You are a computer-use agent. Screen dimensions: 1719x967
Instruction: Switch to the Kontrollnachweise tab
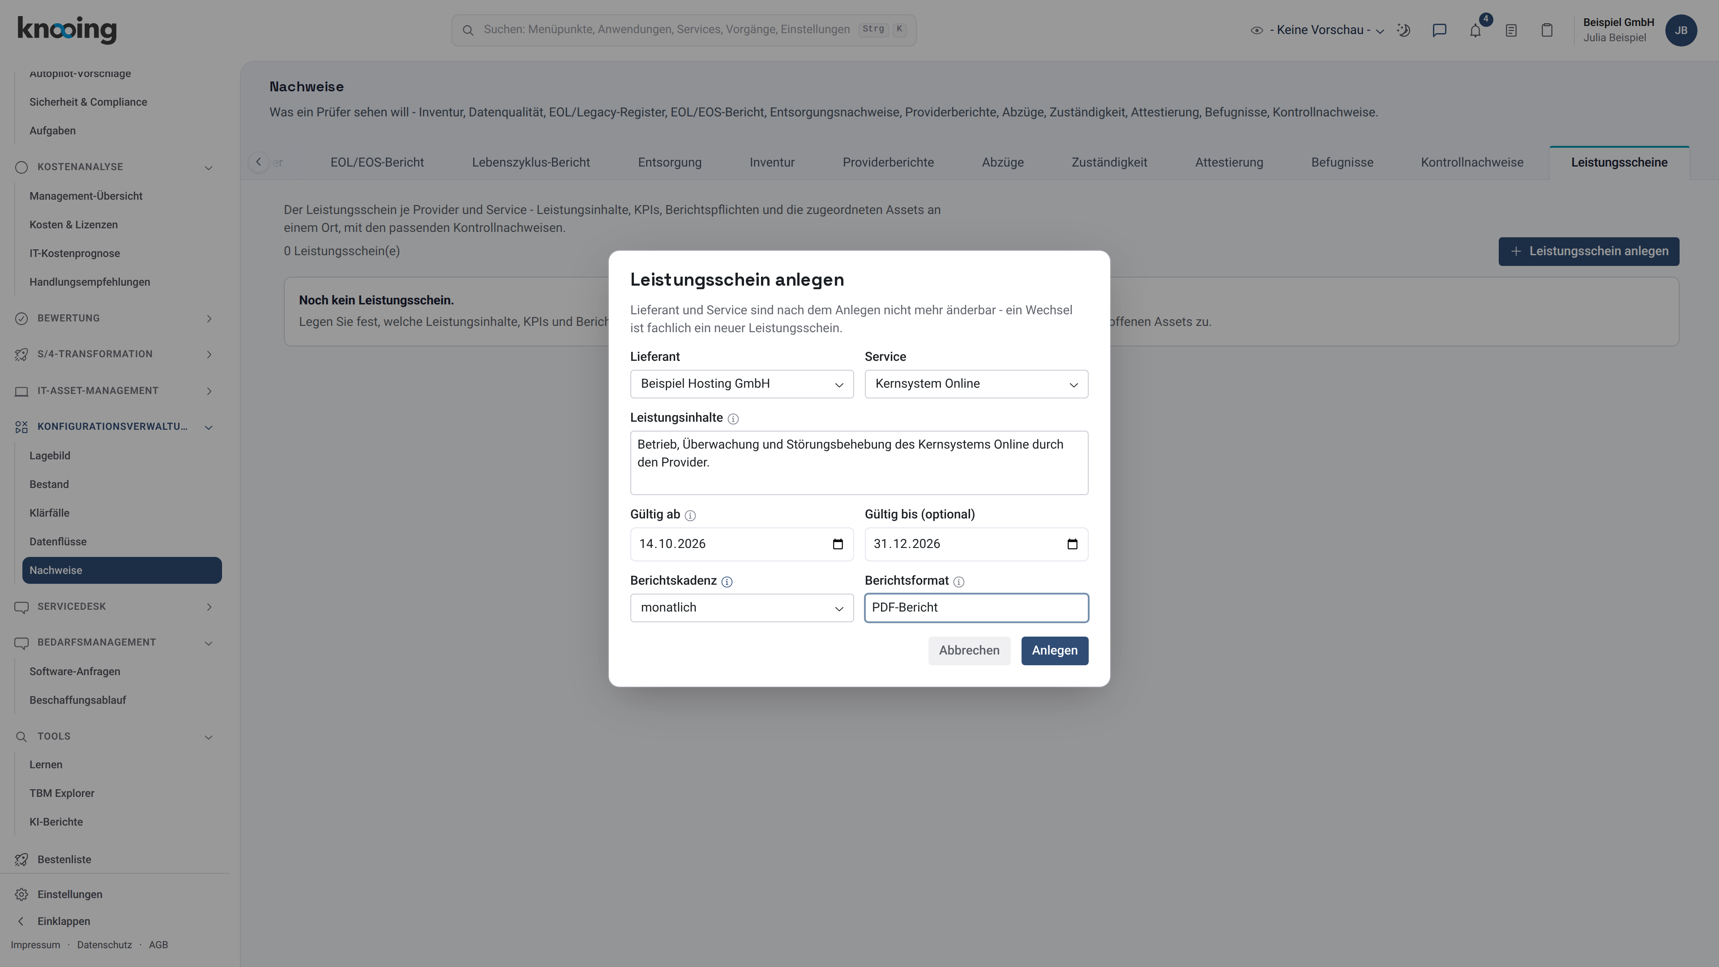1471,162
